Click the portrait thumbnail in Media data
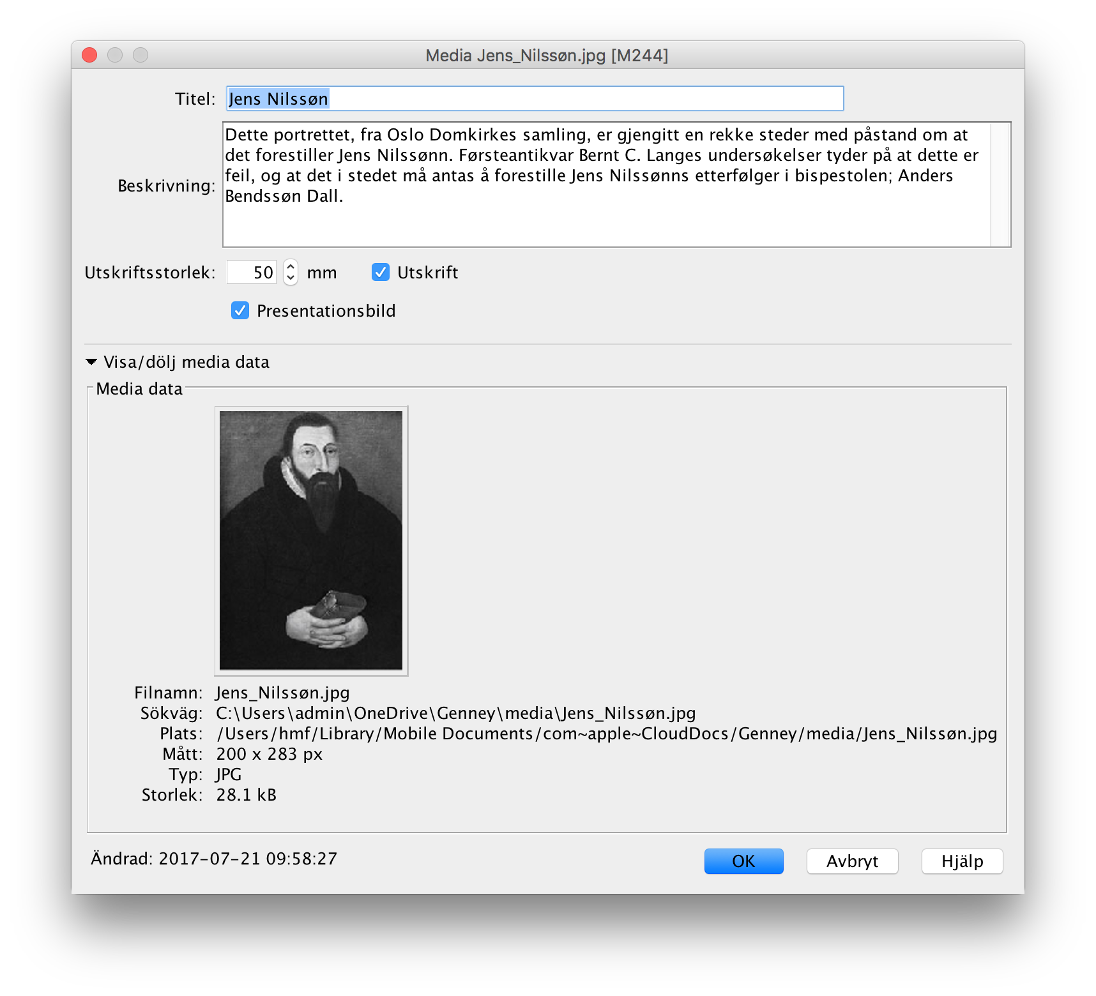 [x=311, y=540]
